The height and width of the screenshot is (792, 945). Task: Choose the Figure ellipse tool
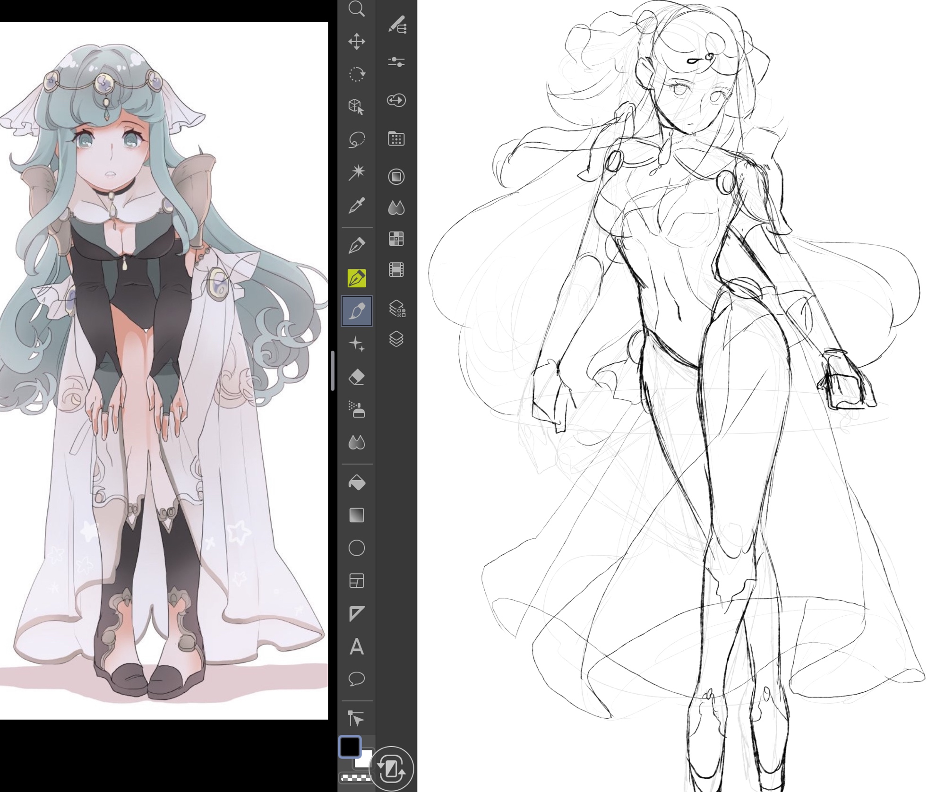pos(356,548)
